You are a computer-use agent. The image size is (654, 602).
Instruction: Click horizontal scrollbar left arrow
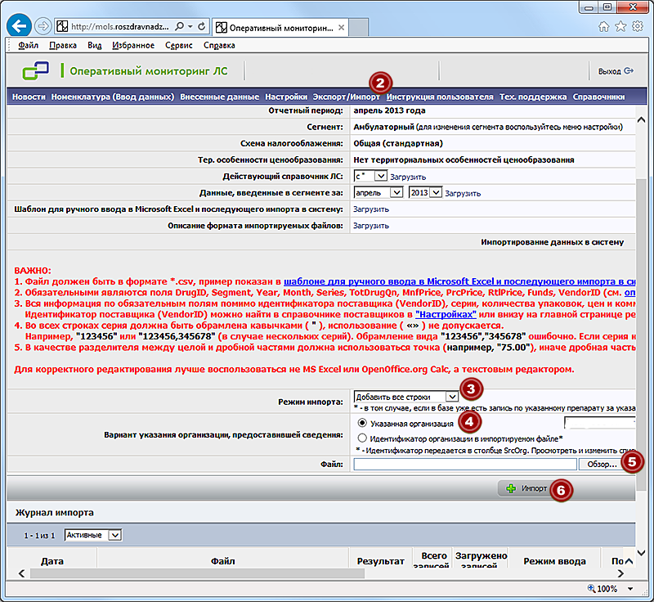[x=22, y=573]
